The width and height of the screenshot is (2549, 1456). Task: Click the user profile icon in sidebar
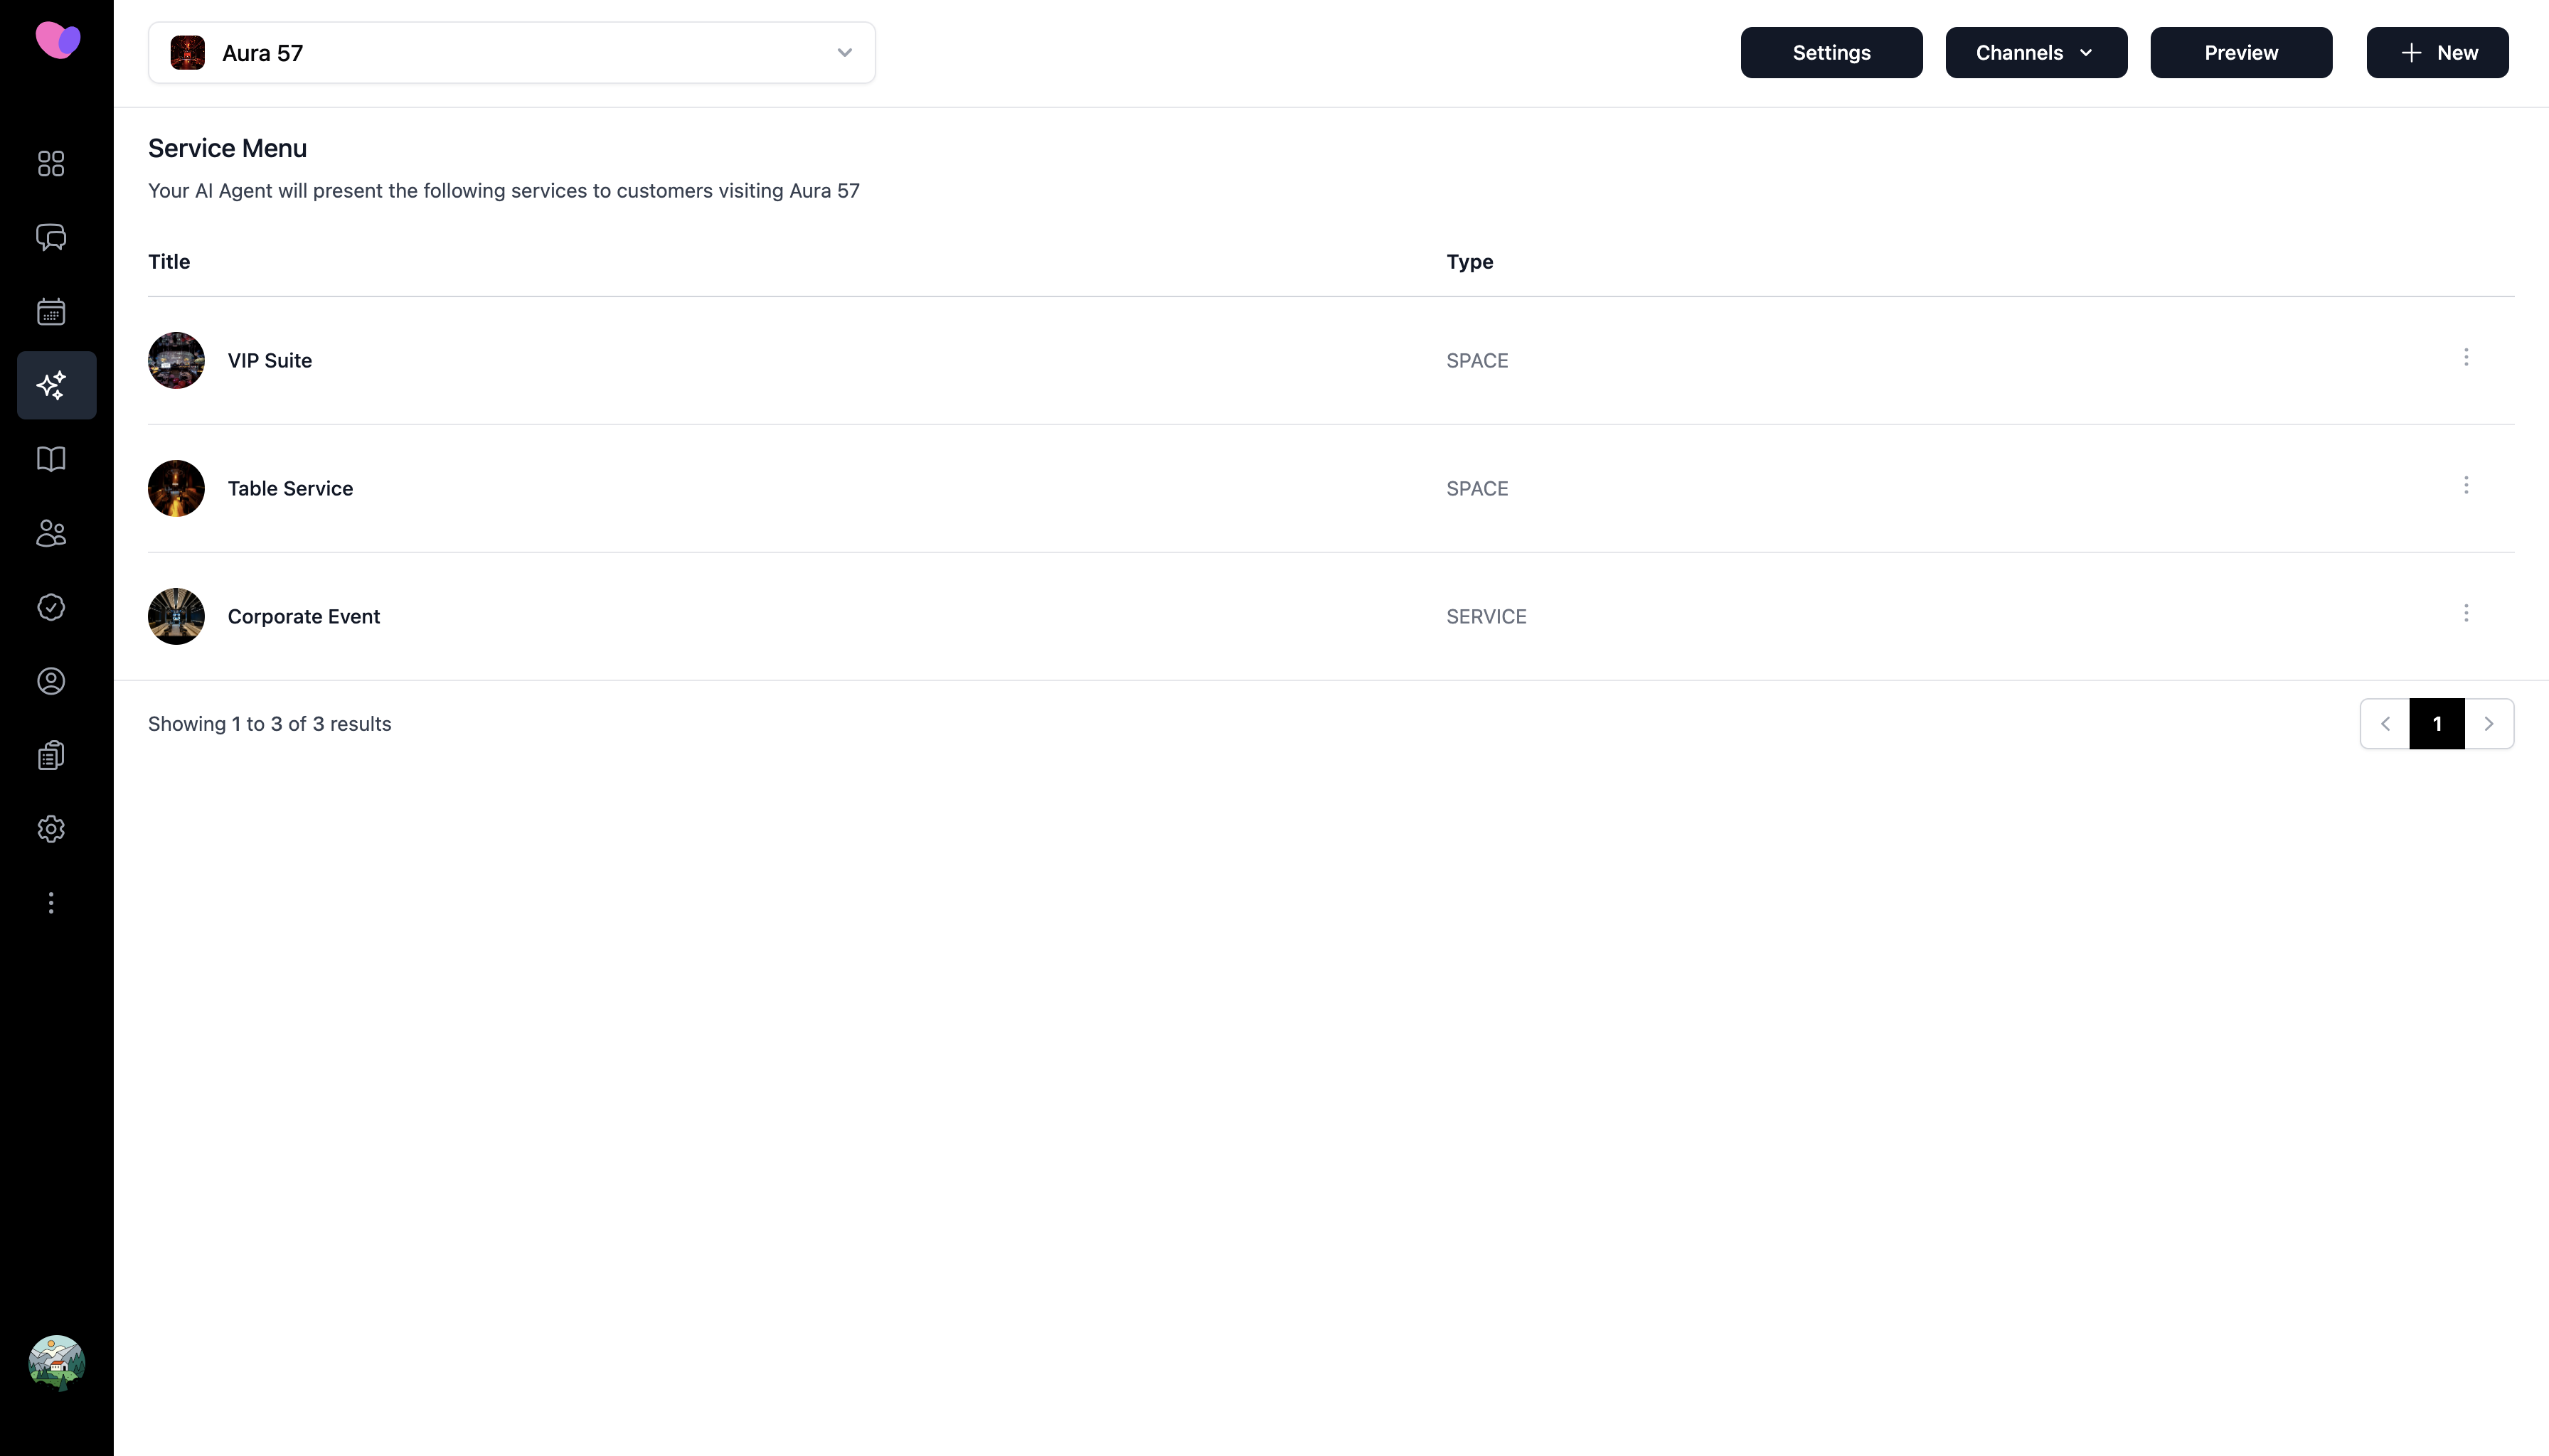(51, 681)
